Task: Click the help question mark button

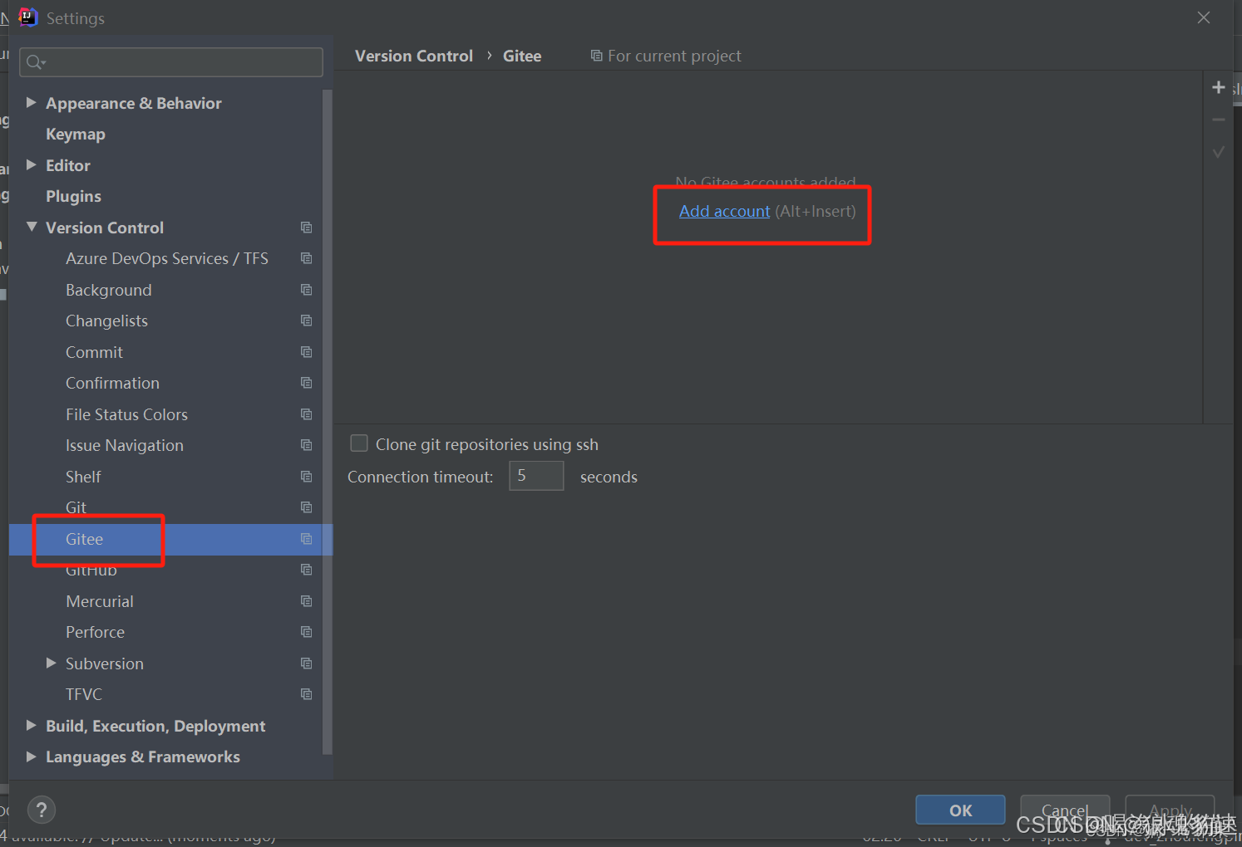Action: [x=42, y=810]
